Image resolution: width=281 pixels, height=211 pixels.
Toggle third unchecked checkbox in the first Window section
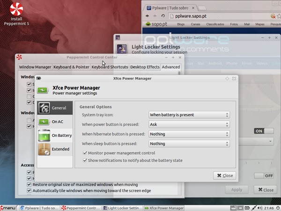click(x=29, y=96)
